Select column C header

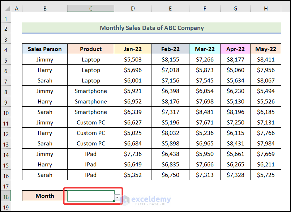(91, 8)
